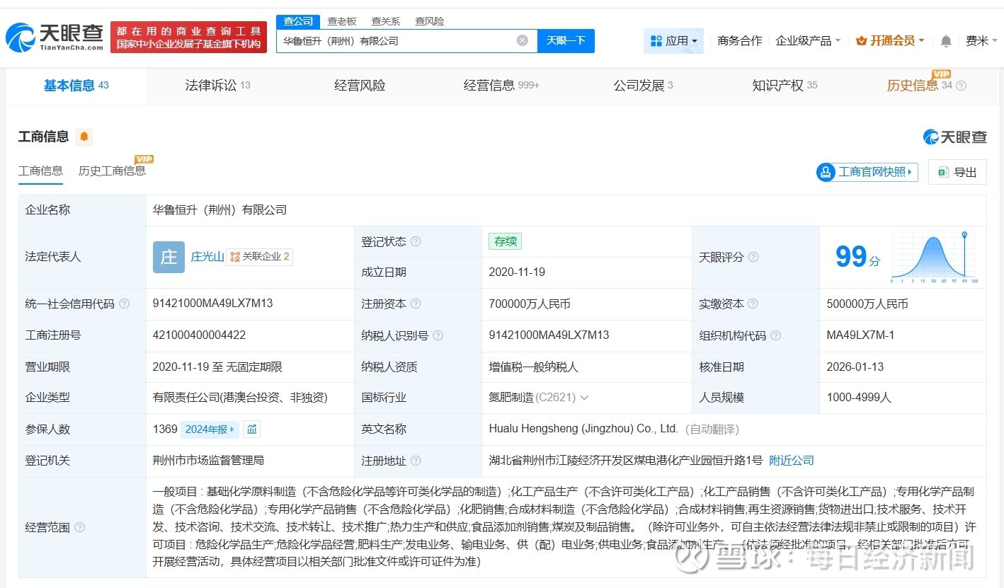Click the orange alert bell beside 工商信息
This screenshot has height=588, width=1004.
[x=84, y=137]
